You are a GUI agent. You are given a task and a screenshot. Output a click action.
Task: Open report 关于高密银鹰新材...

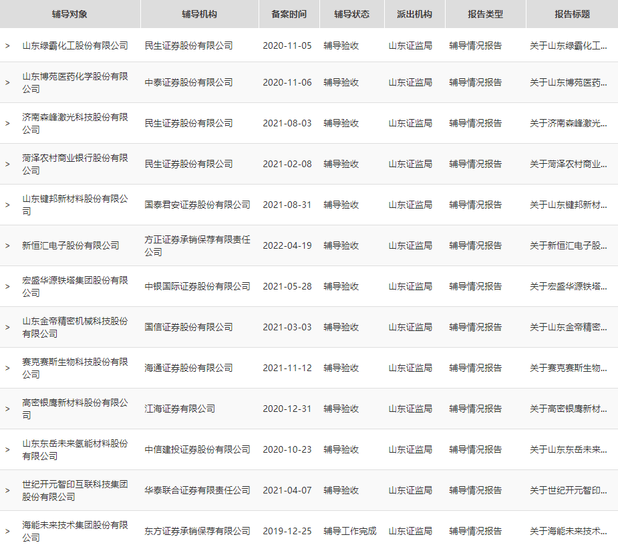(569, 409)
